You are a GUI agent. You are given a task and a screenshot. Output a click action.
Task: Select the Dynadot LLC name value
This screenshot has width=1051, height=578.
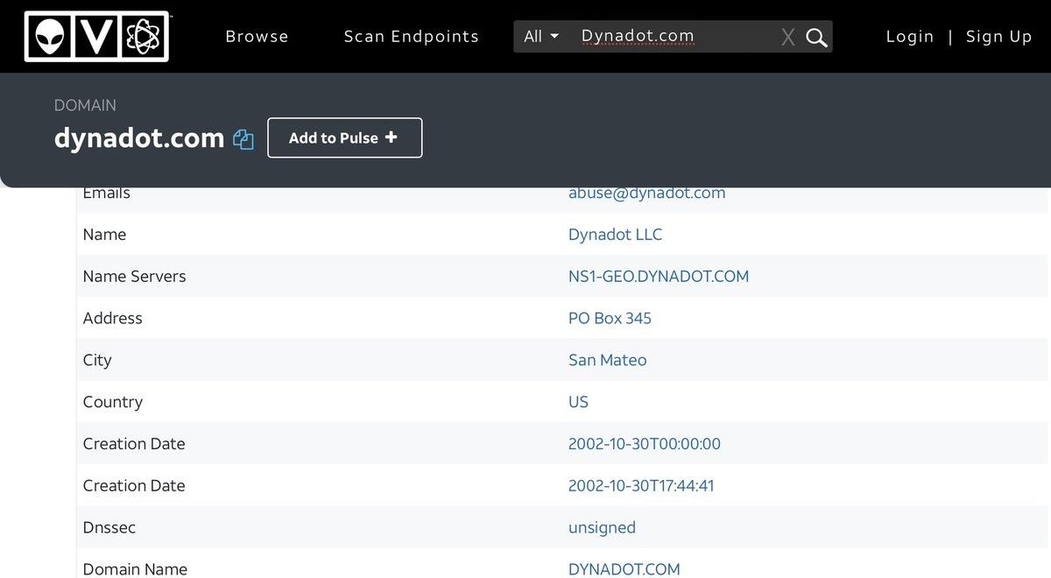tap(615, 235)
